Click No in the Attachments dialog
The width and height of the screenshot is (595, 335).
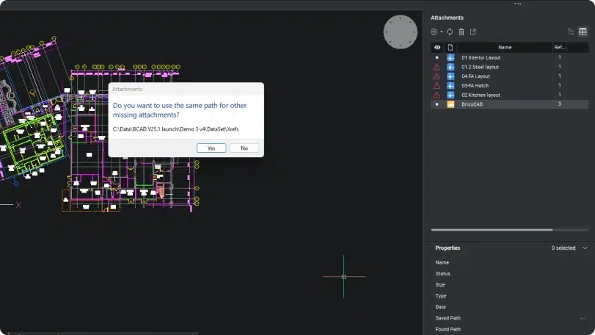pyautogui.click(x=244, y=148)
